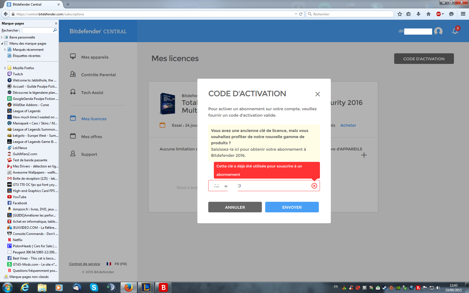
Task: Open the Firefox hamburger menu
Action: coord(463,14)
